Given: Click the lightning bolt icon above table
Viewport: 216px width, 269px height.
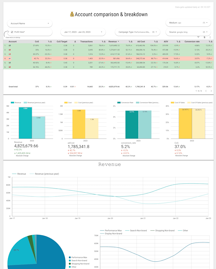Looking at the screenshot, I should [x=204, y=37].
